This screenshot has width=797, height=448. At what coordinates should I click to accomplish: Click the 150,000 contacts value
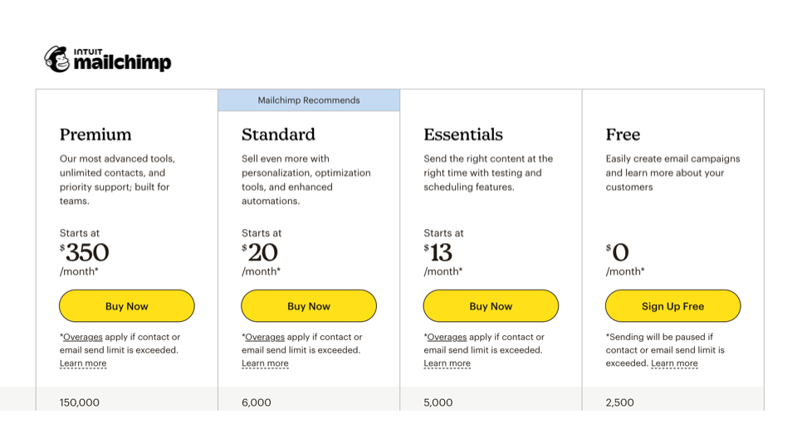[x=80, y=402]
